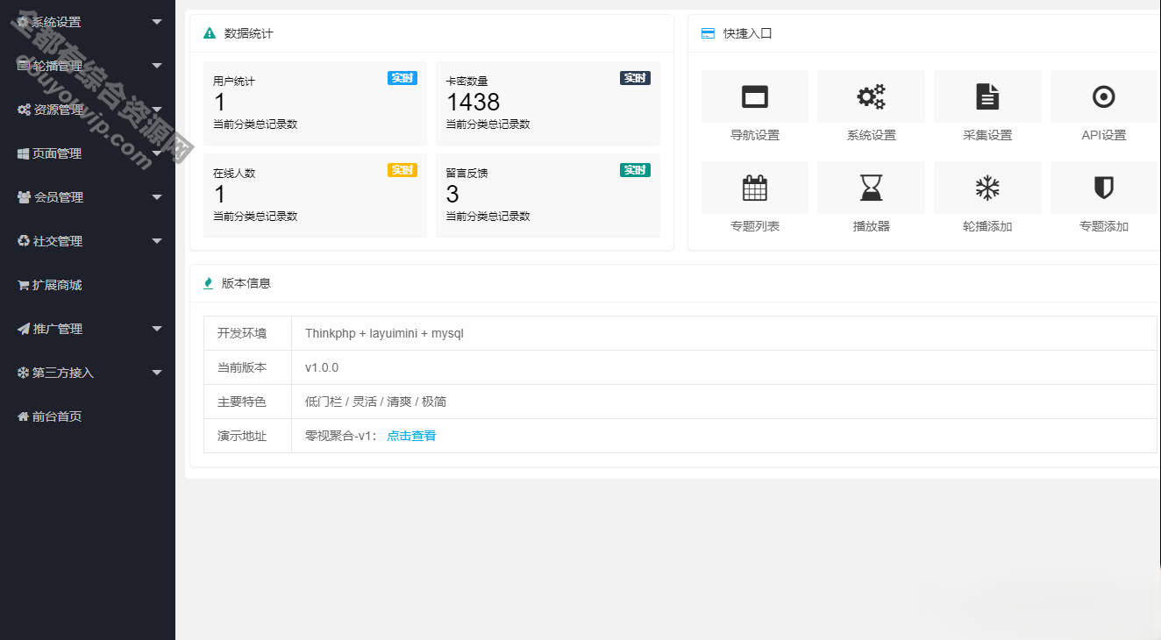Viewport: 1161px width, 640px height.
Task: Click the 主要特色 row label
Action: [242, 402]
